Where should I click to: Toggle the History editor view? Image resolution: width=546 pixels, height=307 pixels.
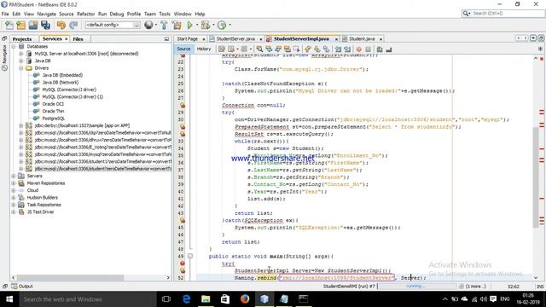coord(204,49)
